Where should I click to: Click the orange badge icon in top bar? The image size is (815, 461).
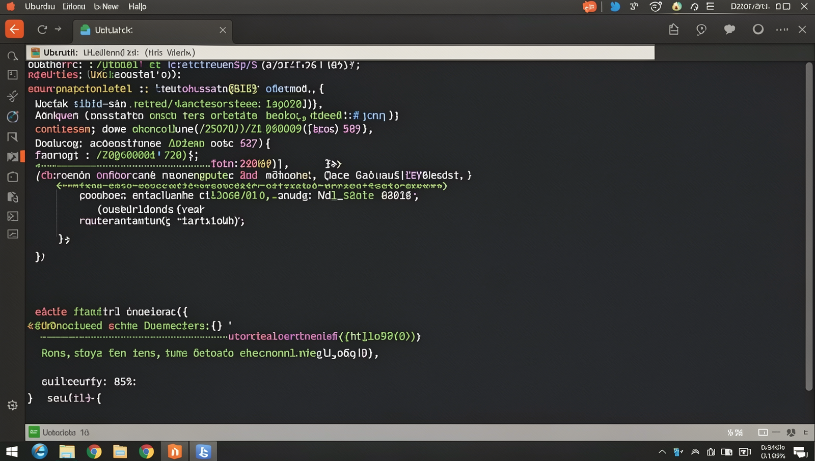click(589, 7)
